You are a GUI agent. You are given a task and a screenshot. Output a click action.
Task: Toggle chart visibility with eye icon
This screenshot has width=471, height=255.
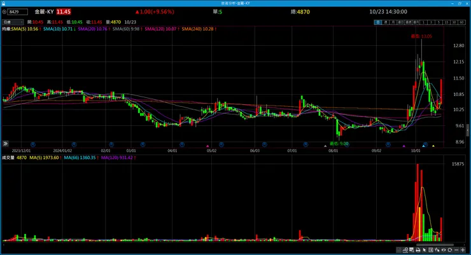pyautogui.click(x=444, y=250)
